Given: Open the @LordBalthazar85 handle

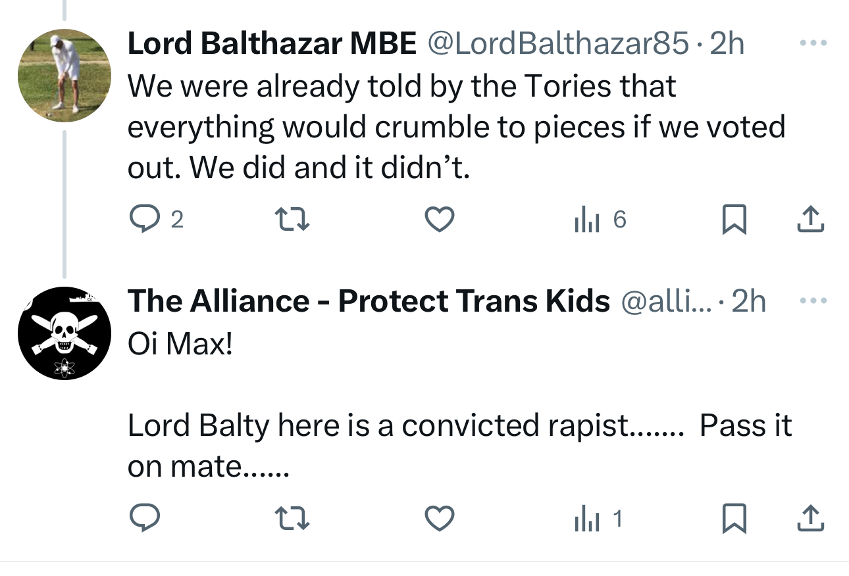Looking at the screenshot, I should tap(559, 44).
